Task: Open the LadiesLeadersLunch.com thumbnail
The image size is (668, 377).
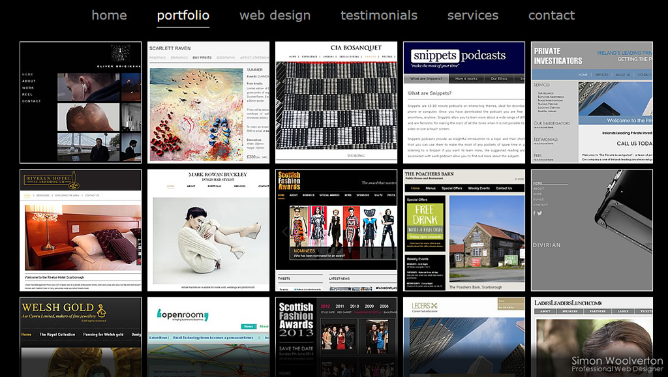Action: pos(592,337)
